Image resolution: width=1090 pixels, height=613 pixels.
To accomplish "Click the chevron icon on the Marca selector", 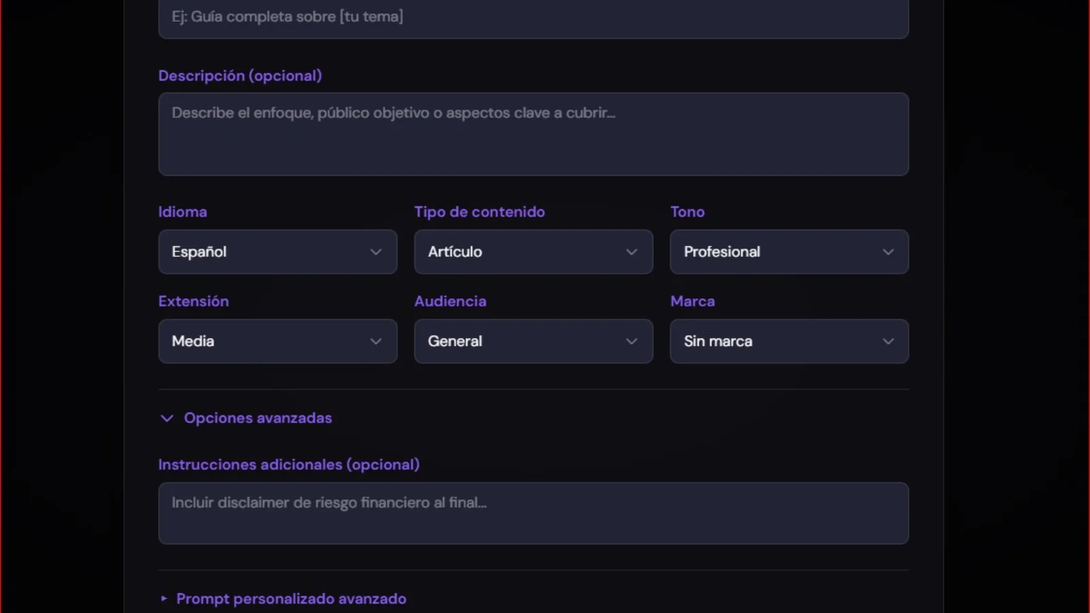I will (888, 341).
